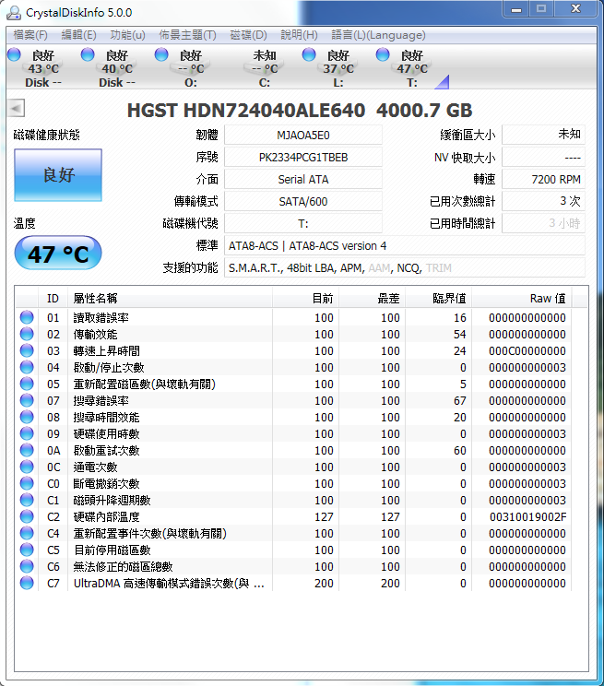Maximize the CrystalDiskInfo window
Screen dimensions: 604x686
541,9
